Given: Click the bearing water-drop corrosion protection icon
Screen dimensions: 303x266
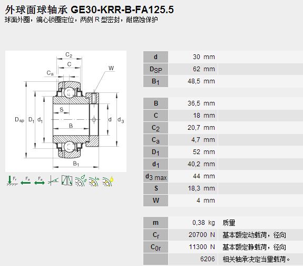Looking at the screenshot, I should click(81, 180).
